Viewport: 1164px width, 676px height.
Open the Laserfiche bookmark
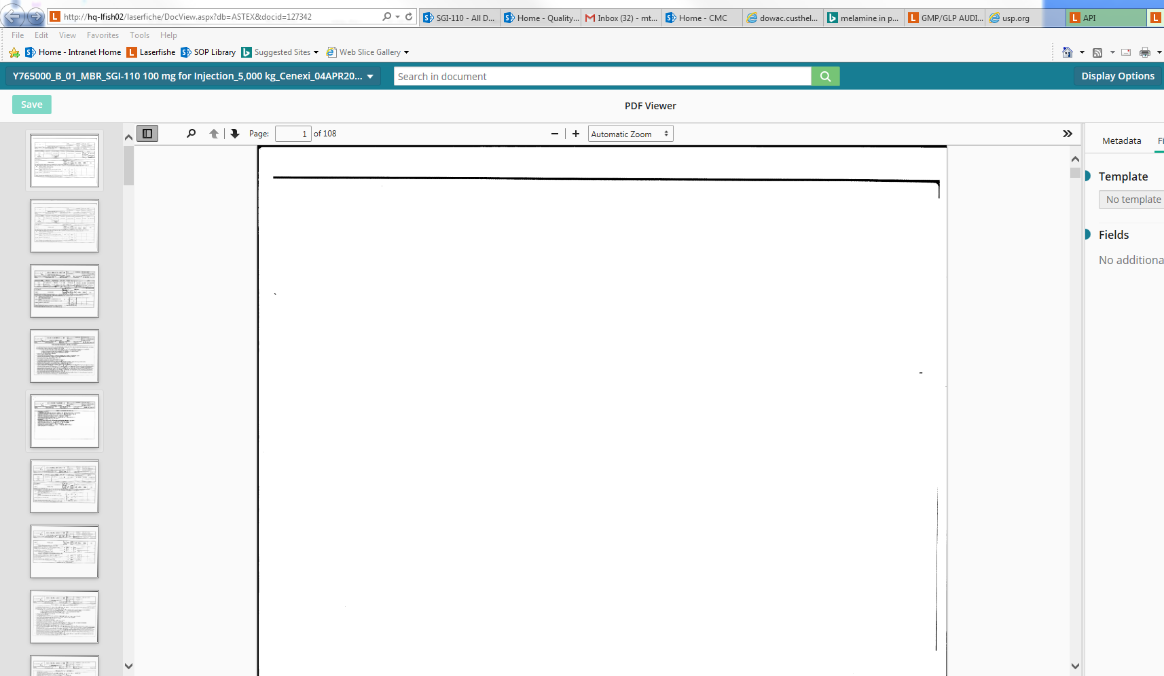(151, 52)
